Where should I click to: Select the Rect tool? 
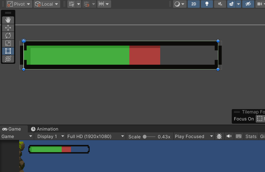(8, 51)
